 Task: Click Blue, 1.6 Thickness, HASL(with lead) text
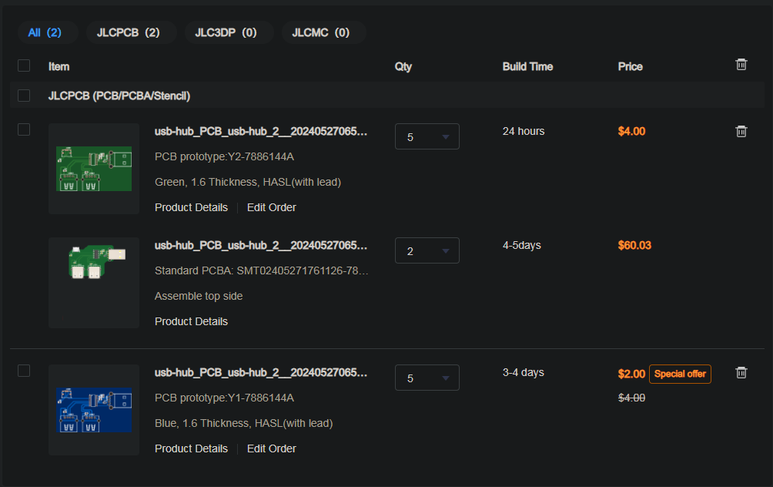(243, 423)
